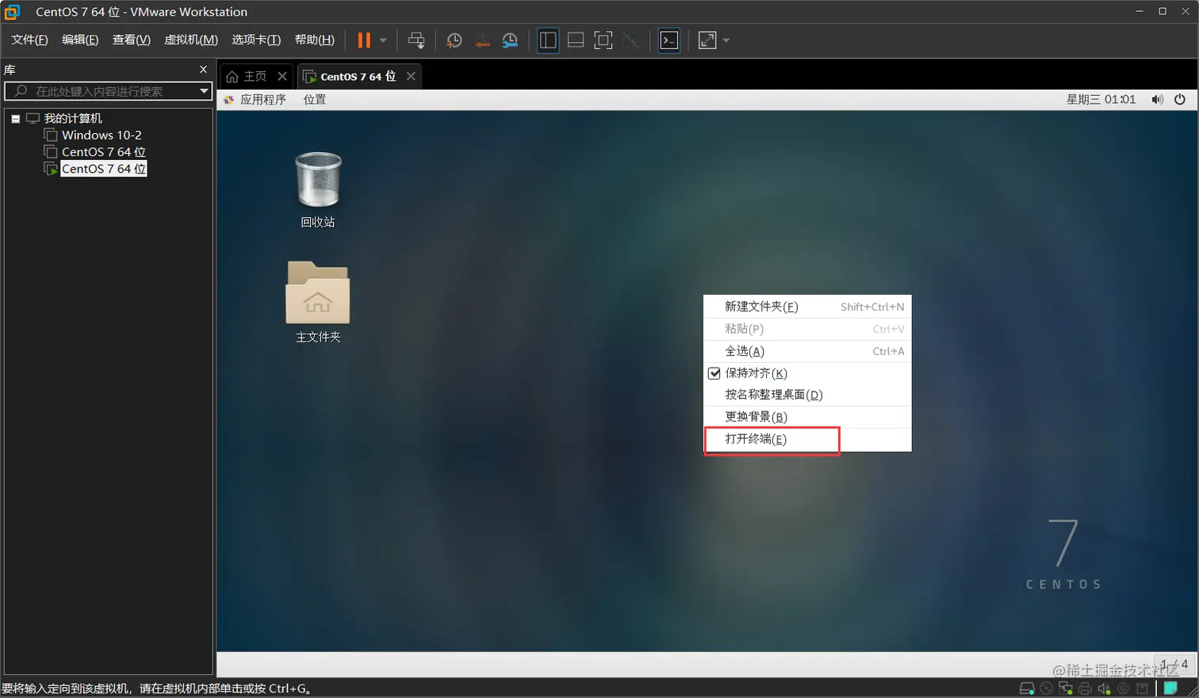The height and width of the screenshot is (698, 1199).
Task: Open the 查看(V) menu
Action: [132, 40]
